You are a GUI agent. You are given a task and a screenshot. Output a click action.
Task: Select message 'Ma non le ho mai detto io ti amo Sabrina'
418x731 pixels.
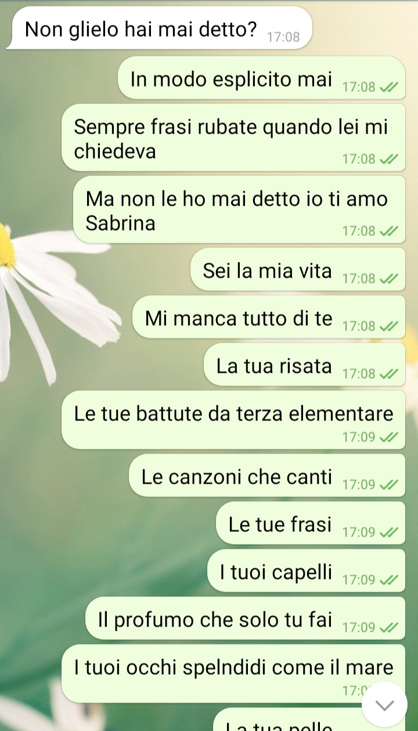coord(239,210)
